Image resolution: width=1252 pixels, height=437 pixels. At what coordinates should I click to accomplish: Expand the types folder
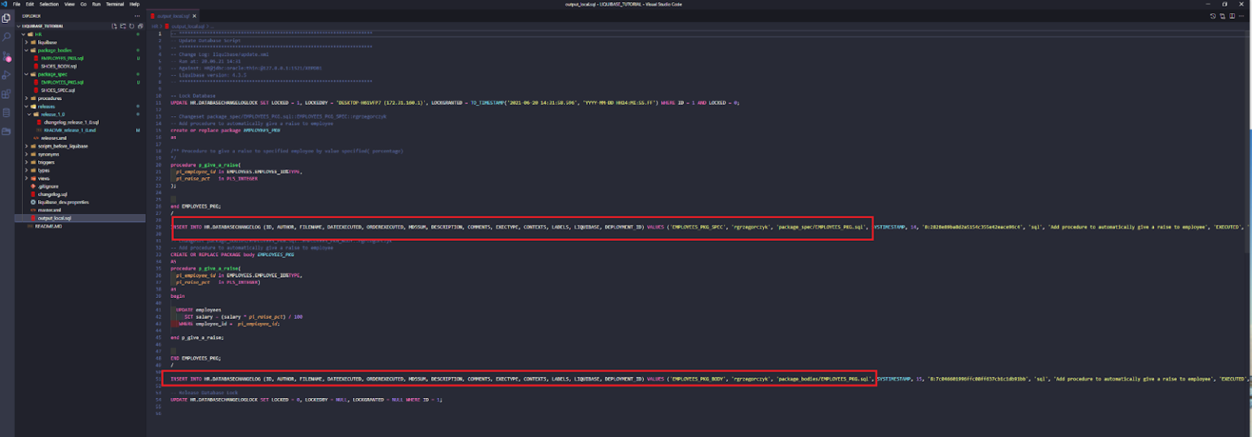point(79,170)
